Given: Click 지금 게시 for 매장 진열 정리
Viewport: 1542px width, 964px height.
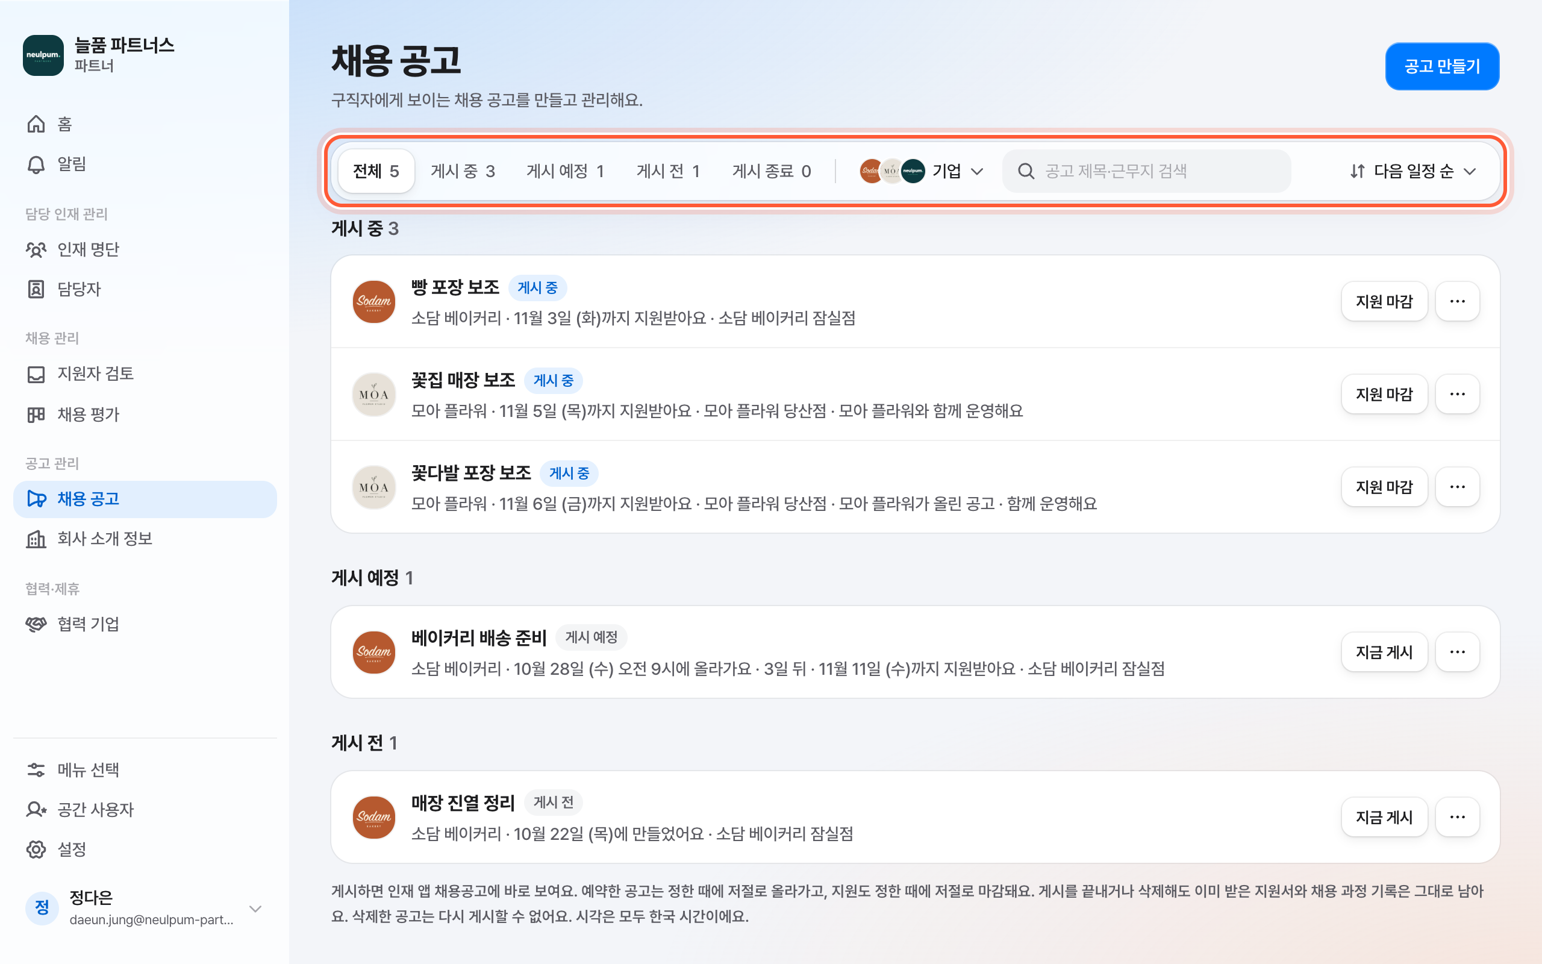Looking at the screenshot, I should coord(1384,818).
